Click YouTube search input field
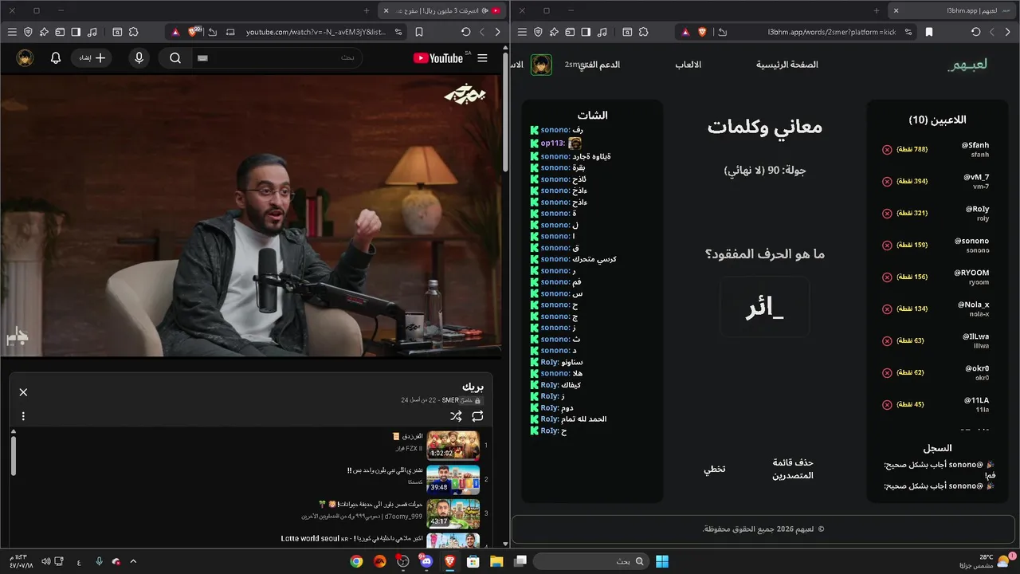Screen dimensions: 1020x574 coord(277,58)
